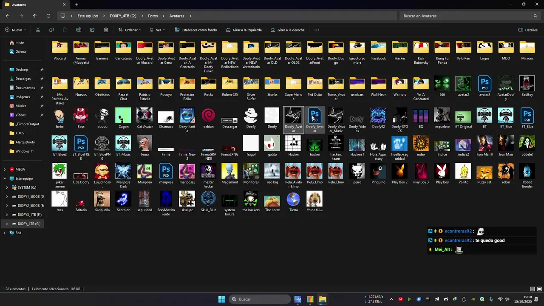Click Girar a la izquierda button
The height and width of the screenshot is (306, 544).
[244, 30]
